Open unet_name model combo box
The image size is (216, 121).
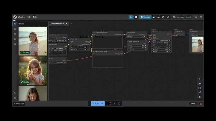57,39
